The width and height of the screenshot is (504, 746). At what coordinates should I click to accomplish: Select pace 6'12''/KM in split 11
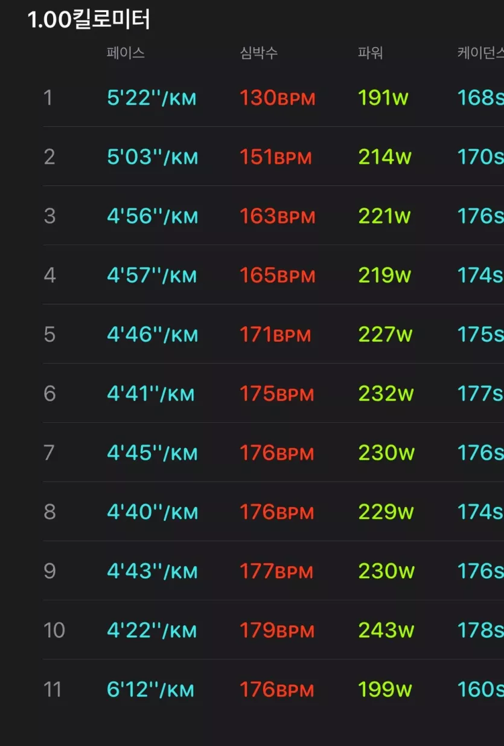pyautogui.click(x=150, y=690)
